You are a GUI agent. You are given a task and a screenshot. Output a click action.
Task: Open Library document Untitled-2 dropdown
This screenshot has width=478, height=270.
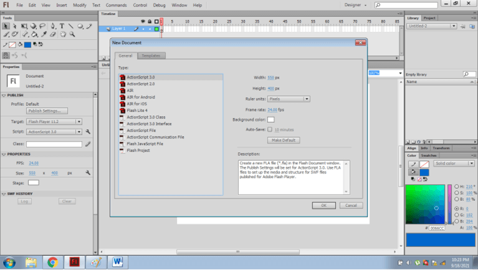point(431,26)
